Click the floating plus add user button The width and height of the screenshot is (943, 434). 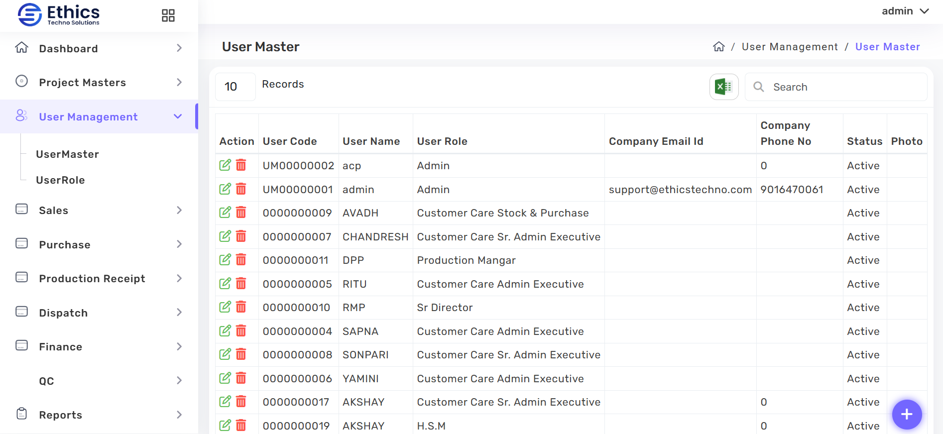(907, 414)
